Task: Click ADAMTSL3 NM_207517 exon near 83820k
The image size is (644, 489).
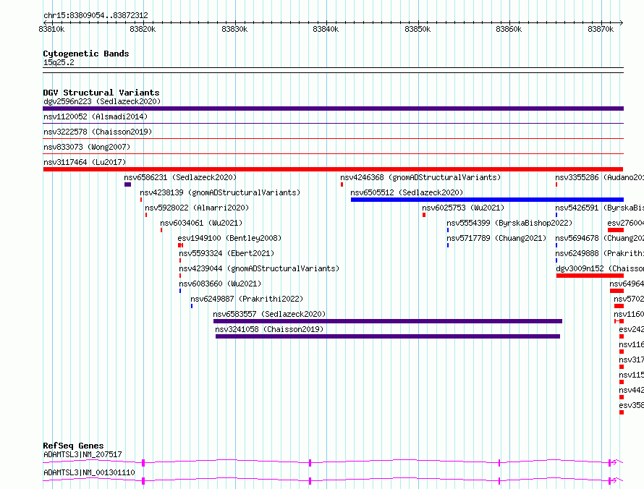Action: click(143, 463)
